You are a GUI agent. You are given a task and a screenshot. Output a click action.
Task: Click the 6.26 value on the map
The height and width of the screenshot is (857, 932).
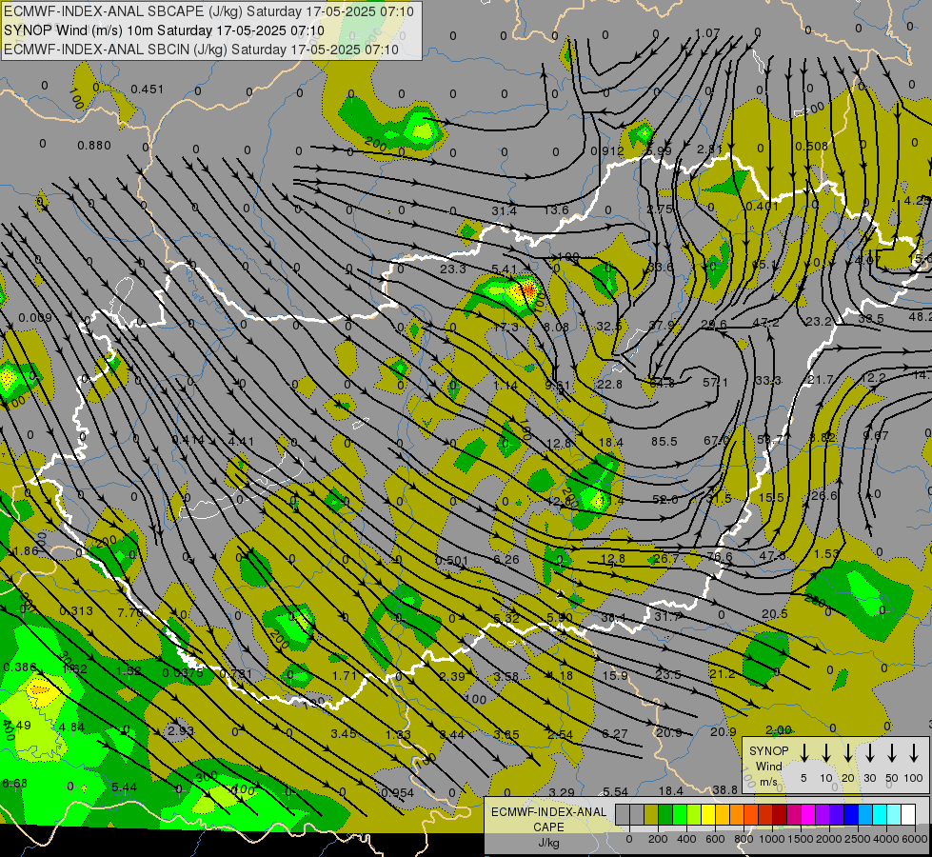(506, 559)
